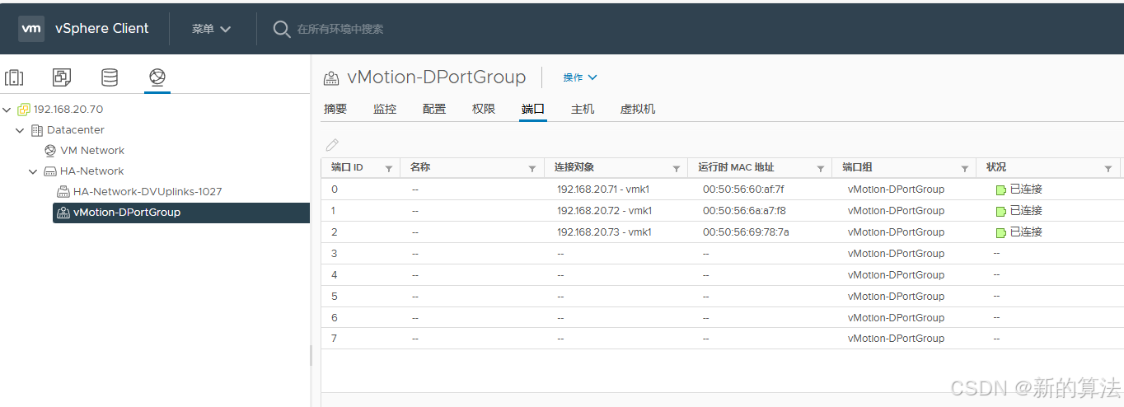Click the VM Network globe icon
Viewport: 1124px width, 407px height.
click(x=50, y=151)
